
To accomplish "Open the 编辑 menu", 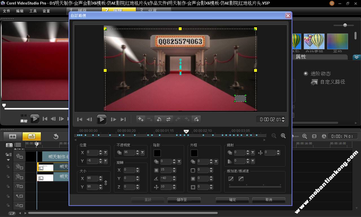I will click(x=20, y=11).
